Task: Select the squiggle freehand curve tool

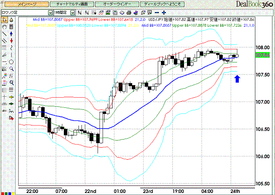Action: [12, 48]
